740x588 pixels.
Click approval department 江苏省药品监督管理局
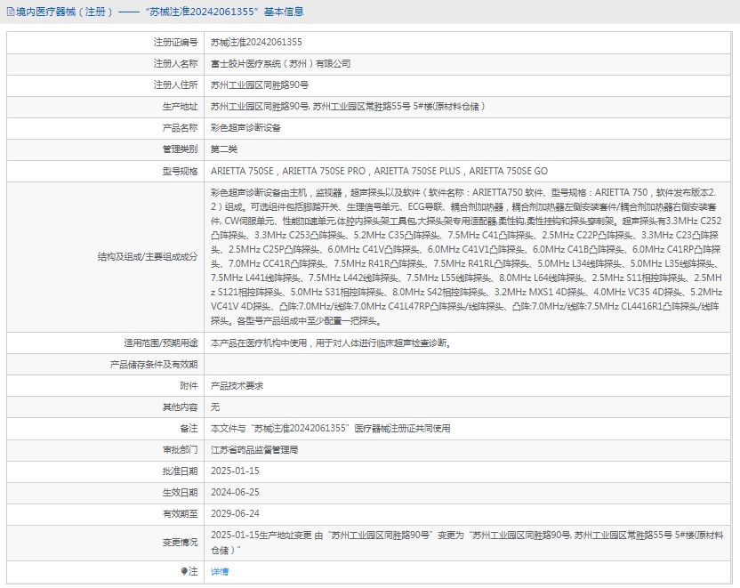(254, 449)
